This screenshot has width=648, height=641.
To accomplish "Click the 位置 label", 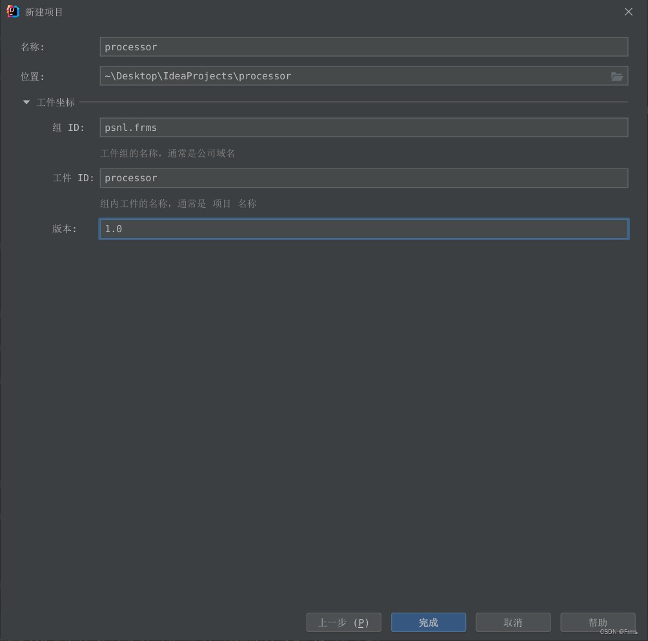I will click(31, 76).
